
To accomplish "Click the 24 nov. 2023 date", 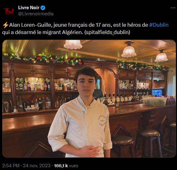I will click(37, 166).
